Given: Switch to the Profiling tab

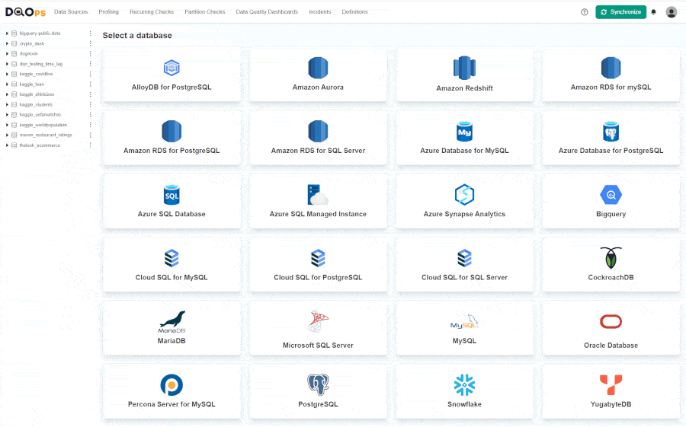Looking at the screenshot, I should (108, 12).
